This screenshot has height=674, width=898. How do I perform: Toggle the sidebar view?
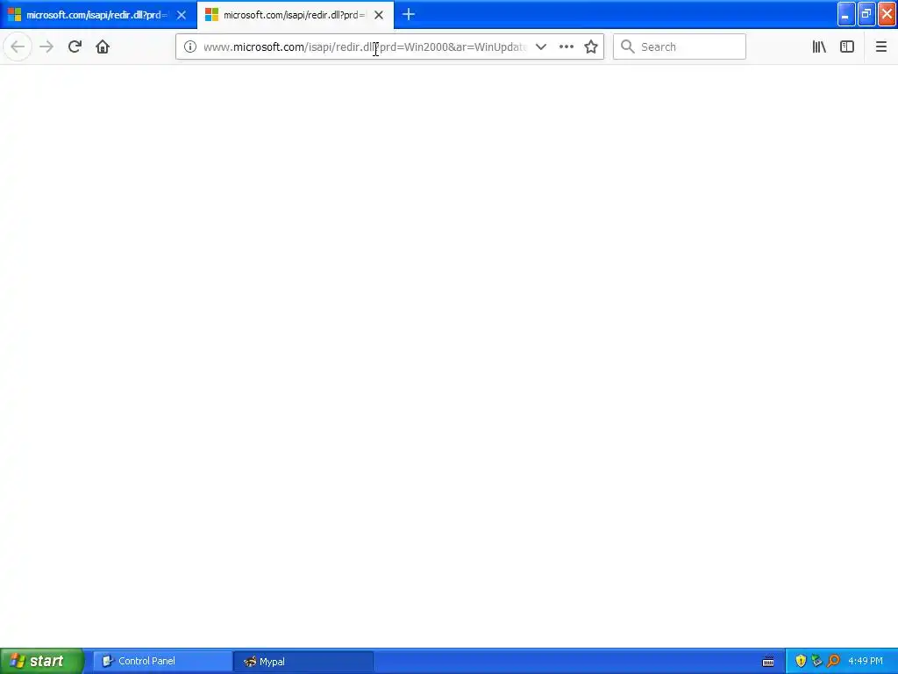[x=847, y=47]
